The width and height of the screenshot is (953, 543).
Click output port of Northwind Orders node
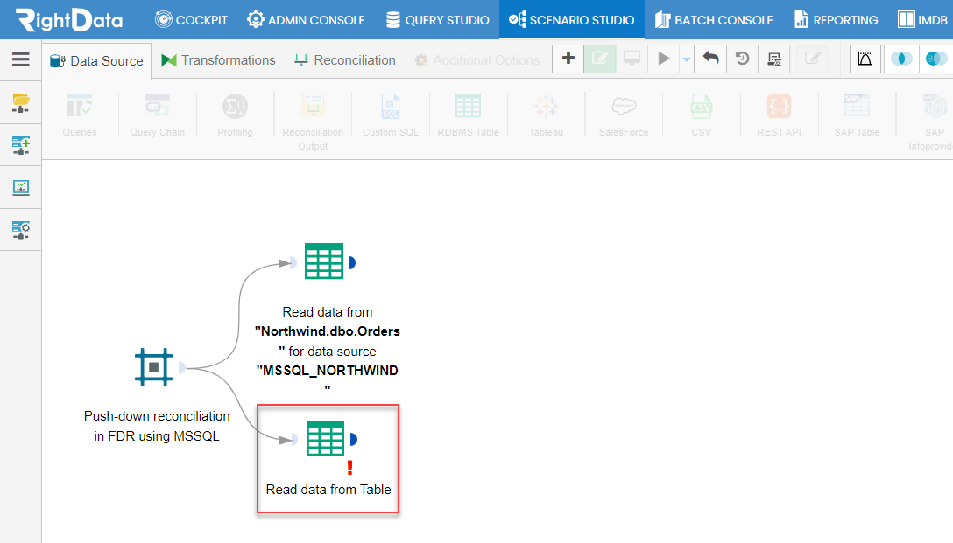(x=352, y=262)
